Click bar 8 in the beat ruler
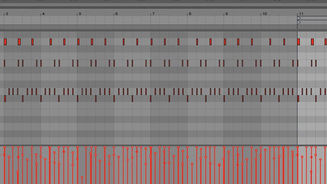This screenshot has width=327, height=184. coord(190,14)
